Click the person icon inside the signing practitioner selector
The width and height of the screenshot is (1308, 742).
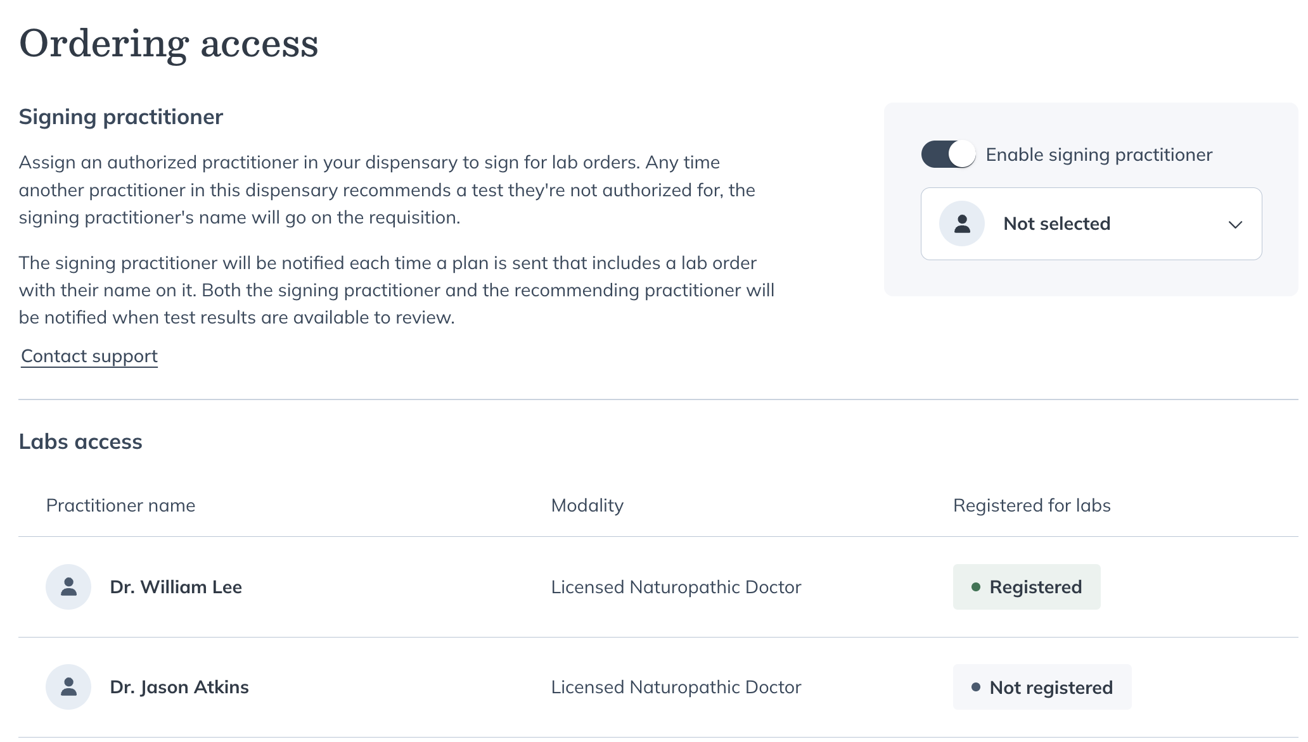961,223
